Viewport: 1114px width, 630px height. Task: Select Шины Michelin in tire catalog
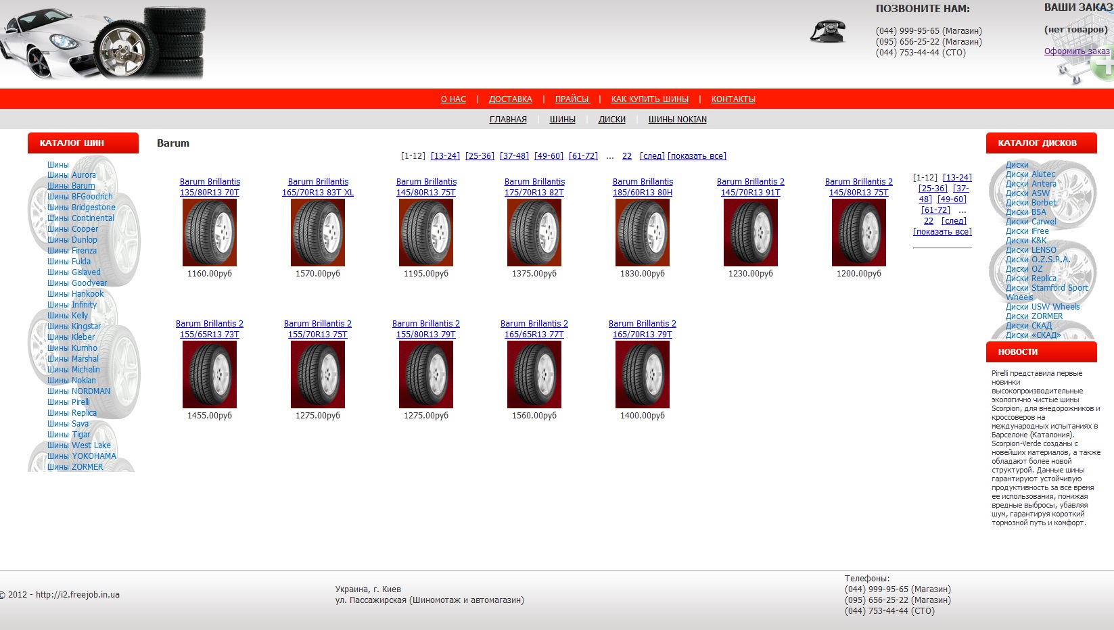click(73, 370)
